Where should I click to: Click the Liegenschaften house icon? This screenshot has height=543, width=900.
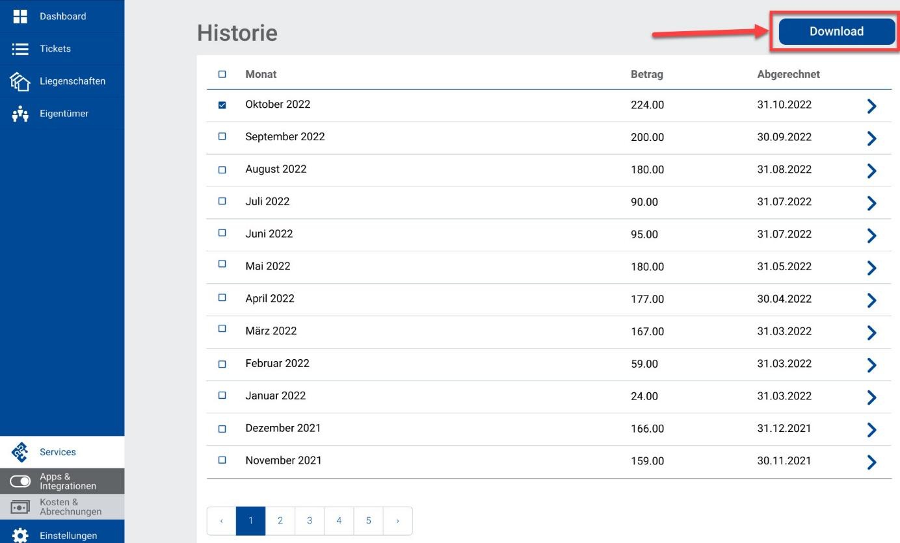coord(20,81)
